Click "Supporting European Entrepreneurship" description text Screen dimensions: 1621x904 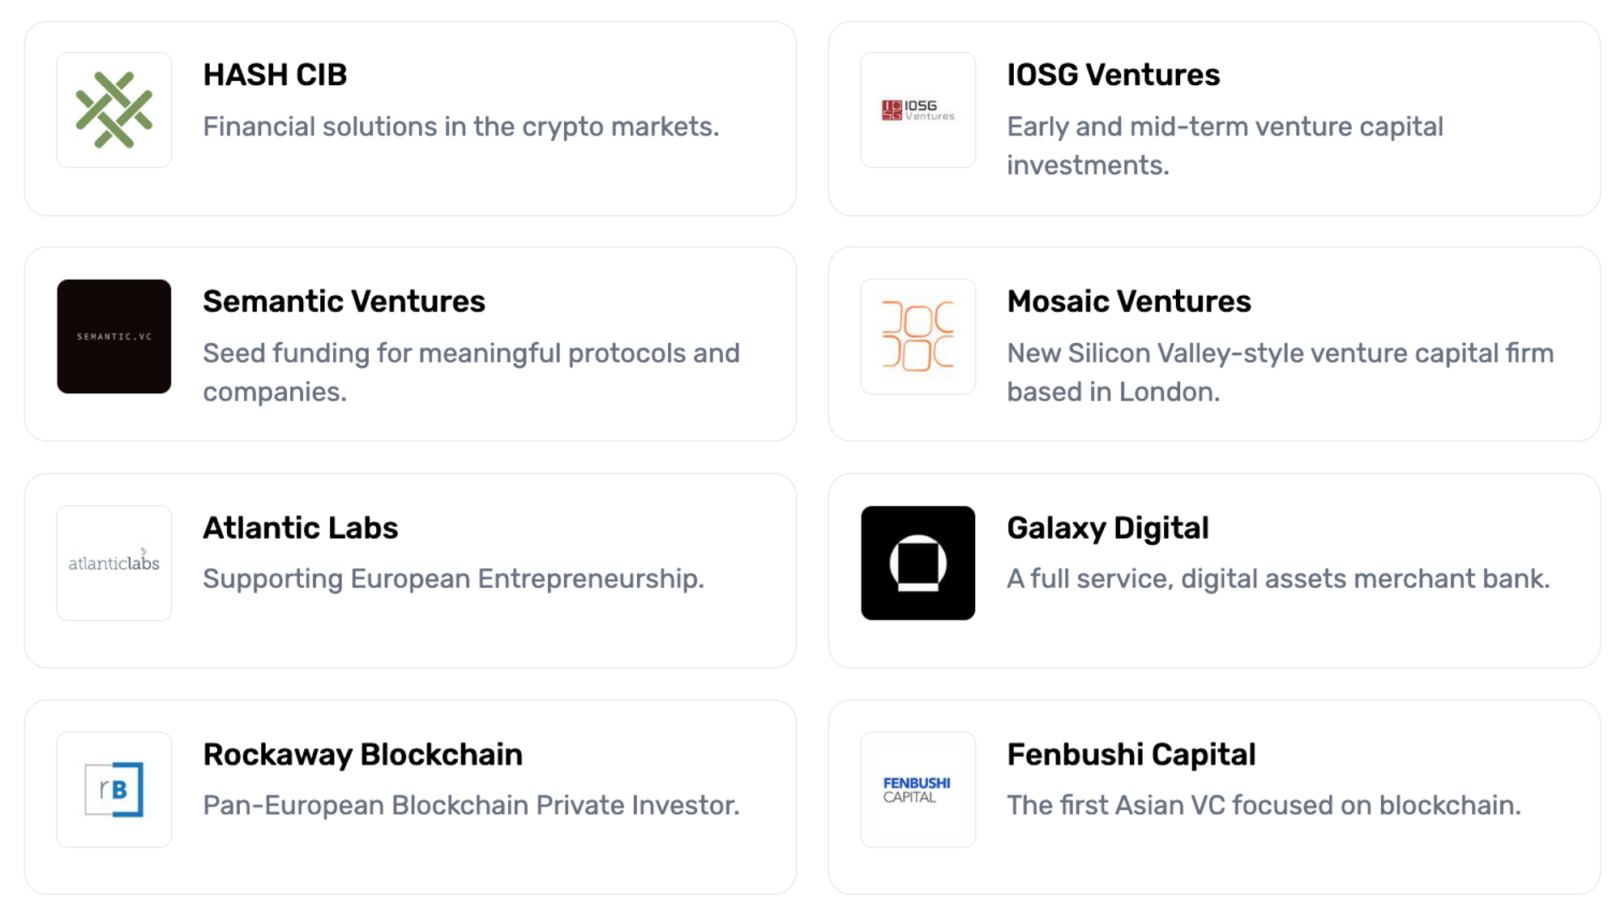[453, 579]
